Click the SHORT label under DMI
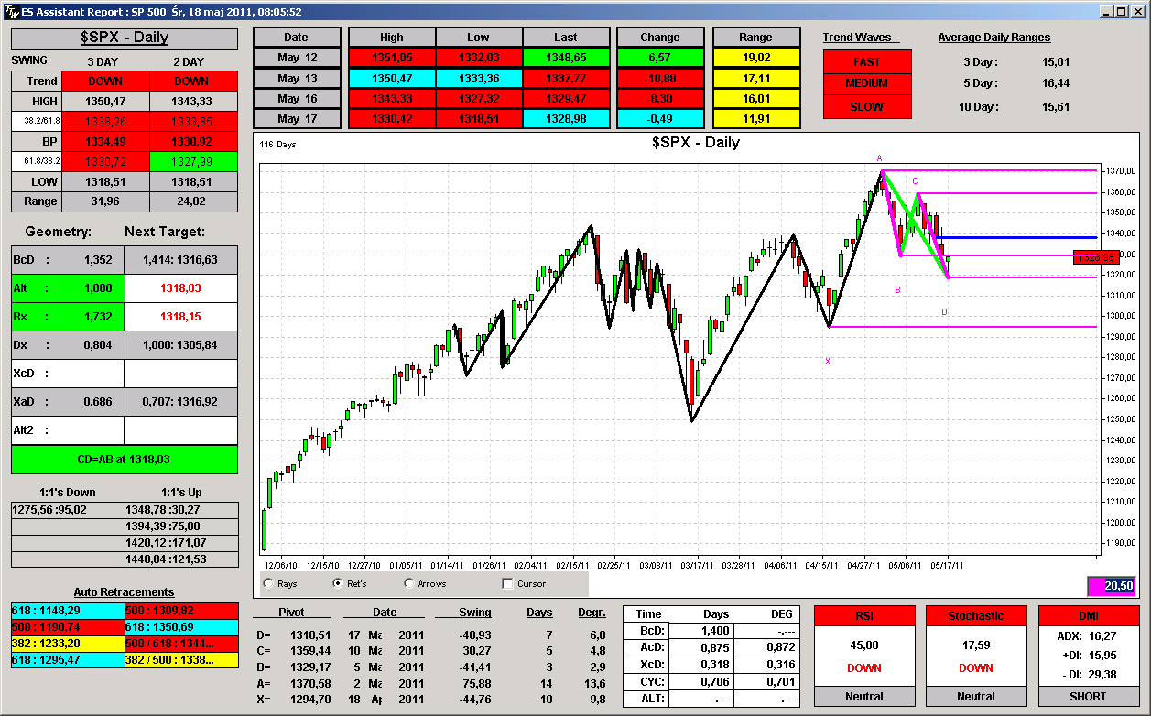This screenshot has height=716, width=1151. coord(1089,697)
